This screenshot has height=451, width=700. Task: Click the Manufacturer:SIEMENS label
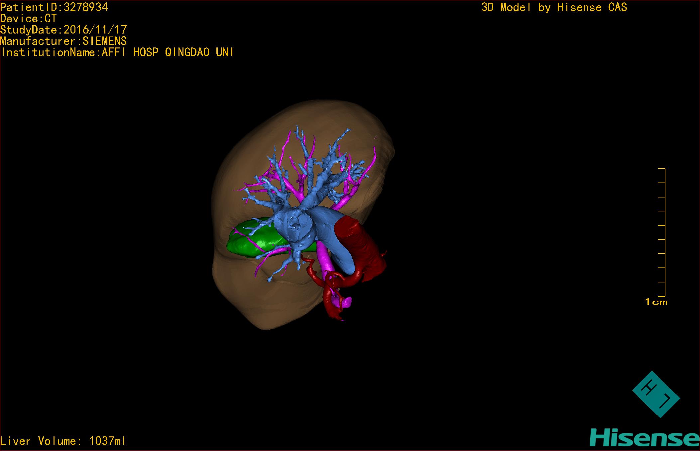point(63,41)
